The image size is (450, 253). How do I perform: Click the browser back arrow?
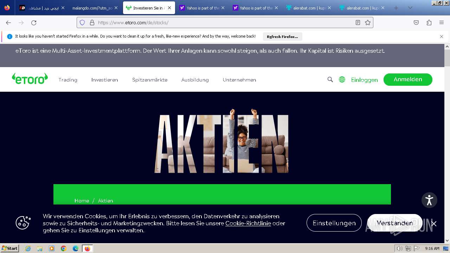click(x=8, y=22)
